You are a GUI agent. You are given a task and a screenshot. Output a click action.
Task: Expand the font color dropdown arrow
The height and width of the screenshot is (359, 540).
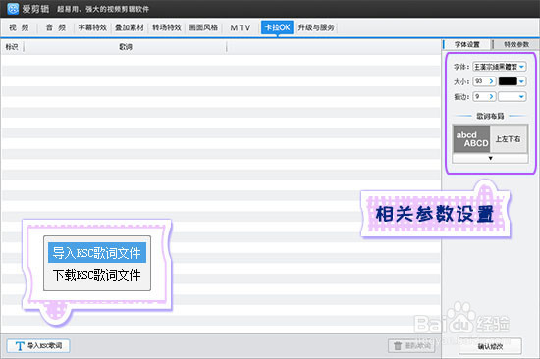coord(521,81)
